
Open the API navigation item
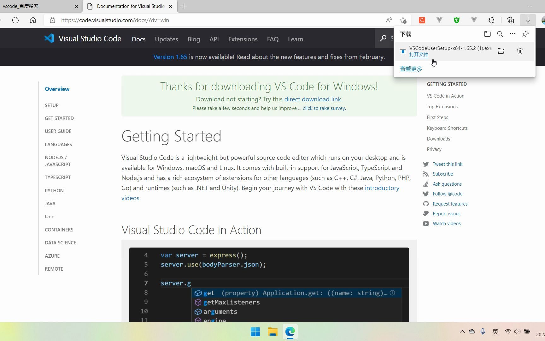[214, 39]
